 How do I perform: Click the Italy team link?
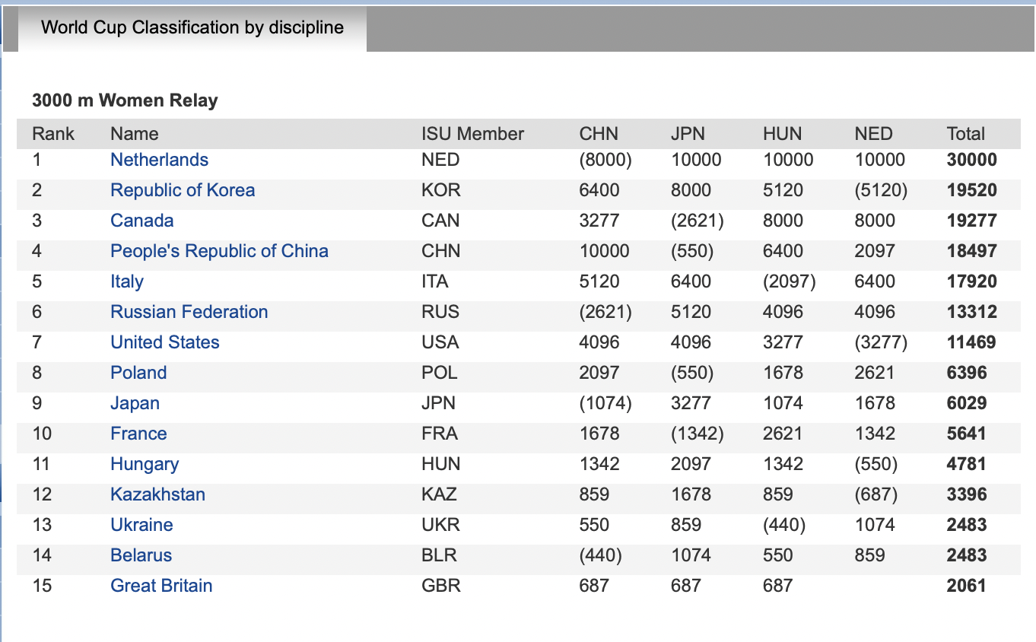127,281
